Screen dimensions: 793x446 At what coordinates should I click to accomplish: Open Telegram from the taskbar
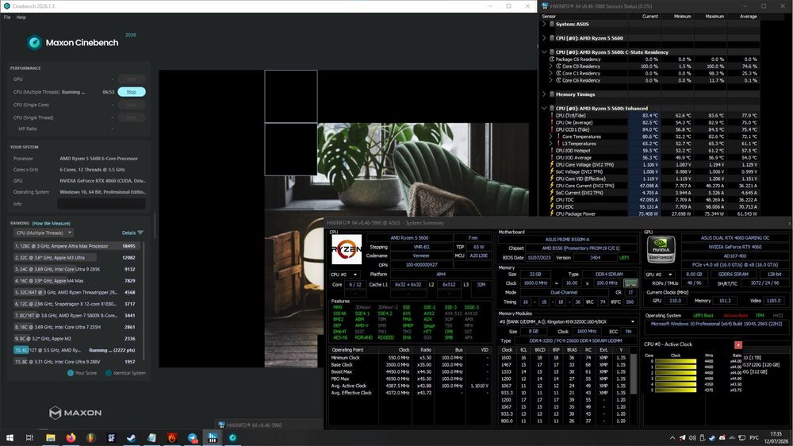pos(192,437)
